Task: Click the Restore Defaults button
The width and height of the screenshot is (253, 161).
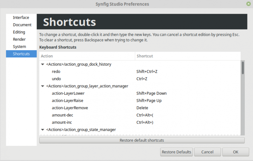Action: (x=176, y=152)
